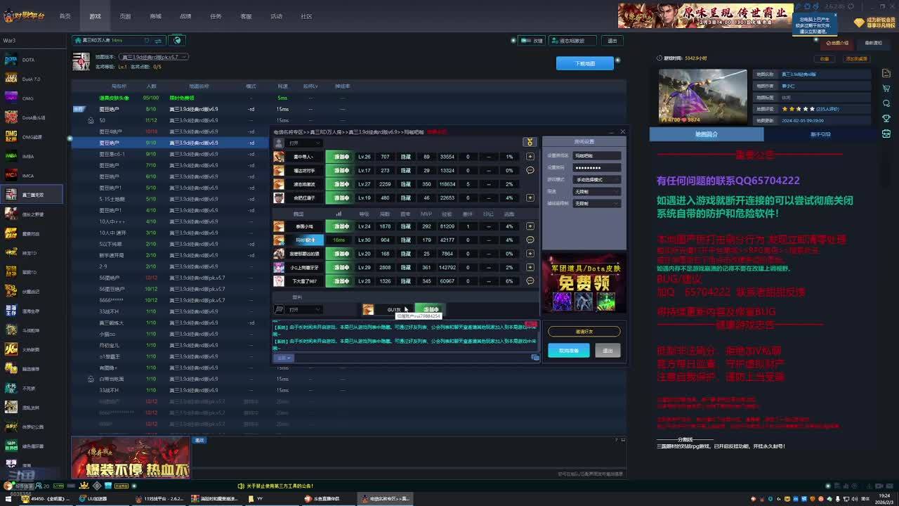The height and width of the screenshot is (506, 899).
Task: Click the chat window icon beside message input
Action: click(x=535, y=358)
